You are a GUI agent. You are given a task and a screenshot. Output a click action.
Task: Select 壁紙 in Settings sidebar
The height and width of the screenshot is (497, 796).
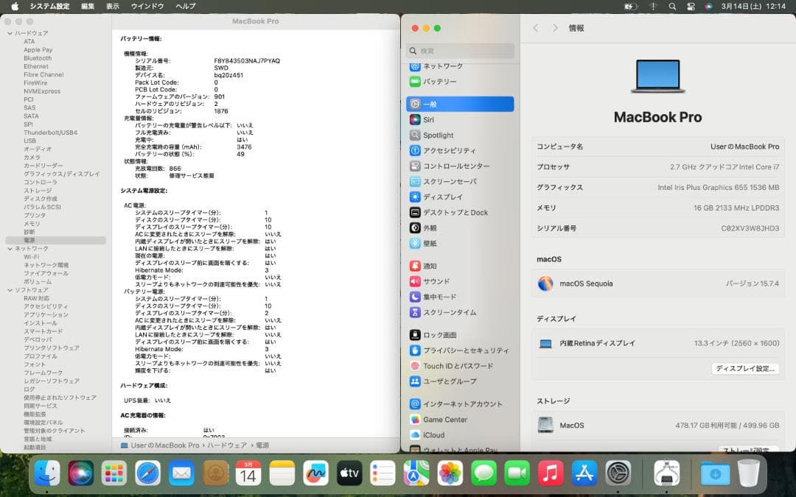tap(461, 244)
